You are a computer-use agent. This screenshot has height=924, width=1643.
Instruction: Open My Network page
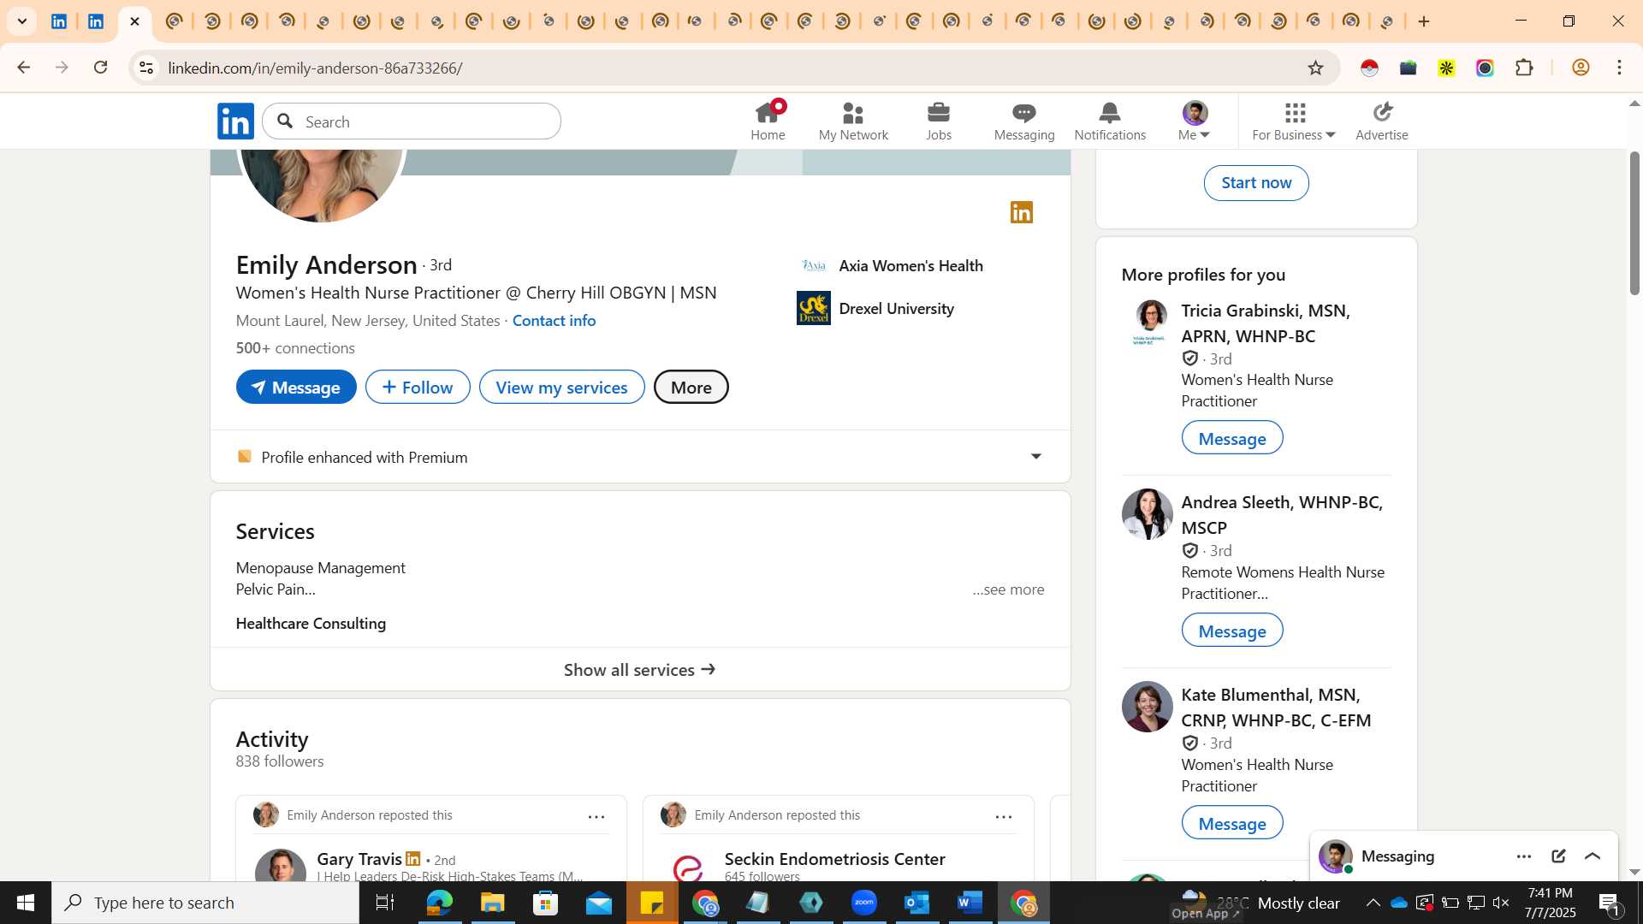click(x=853, y=121)
